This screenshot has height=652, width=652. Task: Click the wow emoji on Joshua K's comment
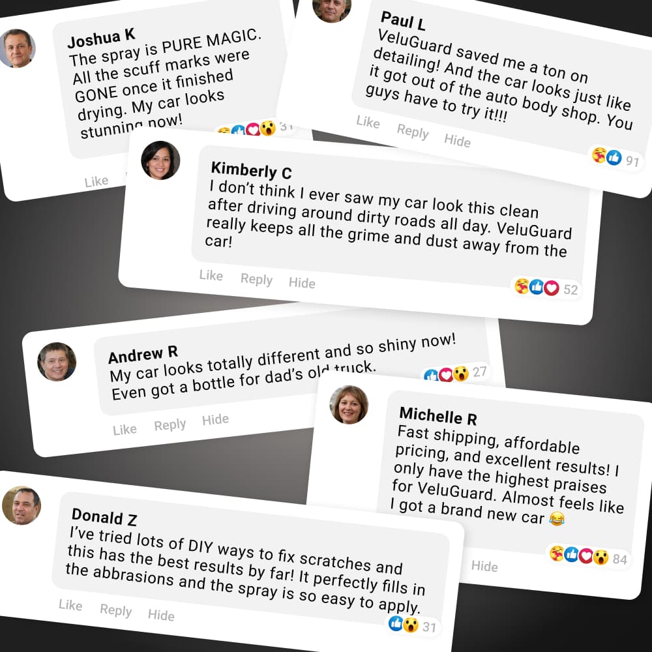[268, 128]
